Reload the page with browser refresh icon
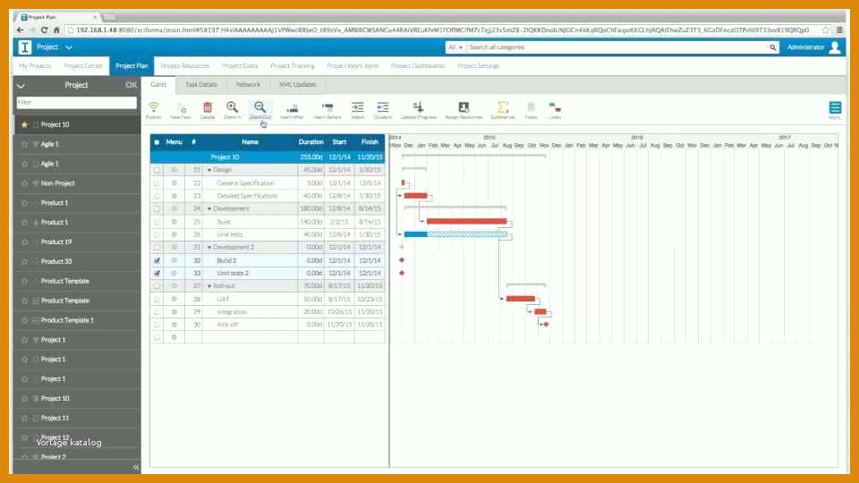The height and width of the screenshot is (483, 859). (x=45, y=30)
